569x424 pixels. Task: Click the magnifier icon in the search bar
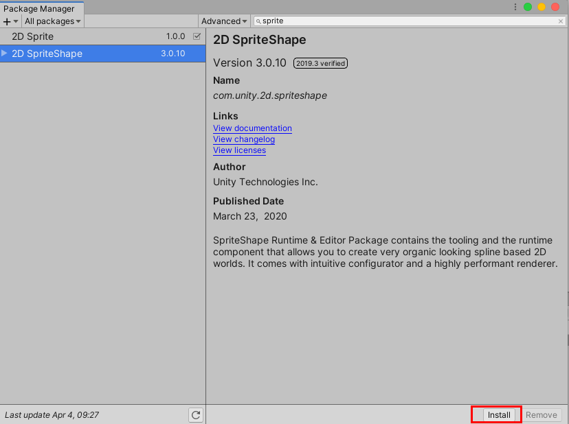tap(258, 21)
